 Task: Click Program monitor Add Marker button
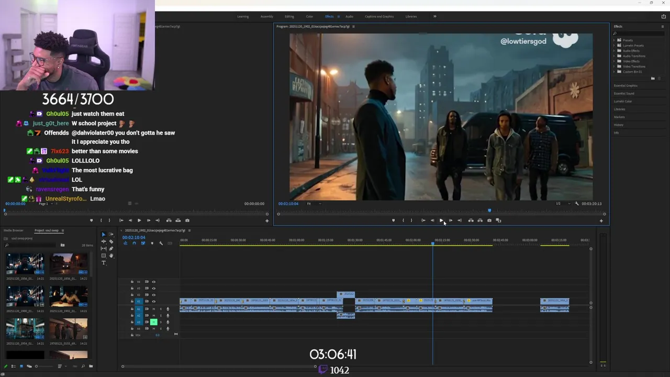[x=394, y=220]
